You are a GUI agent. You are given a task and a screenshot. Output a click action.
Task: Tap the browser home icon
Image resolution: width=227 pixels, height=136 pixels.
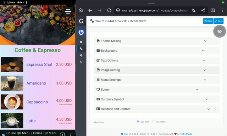tap(81, 10)
